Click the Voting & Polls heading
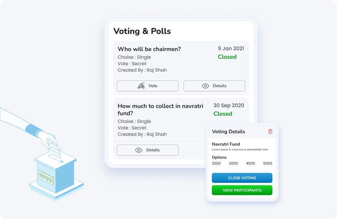This screenshot has height=219, width=337. pyautogui.click(x=142, y=31)
